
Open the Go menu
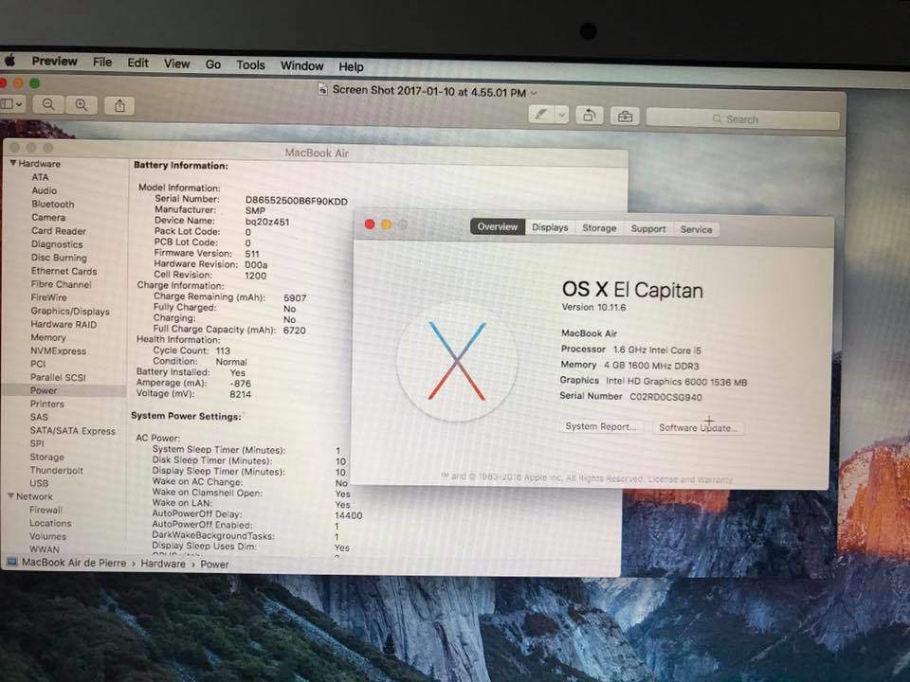pos(213,64)
